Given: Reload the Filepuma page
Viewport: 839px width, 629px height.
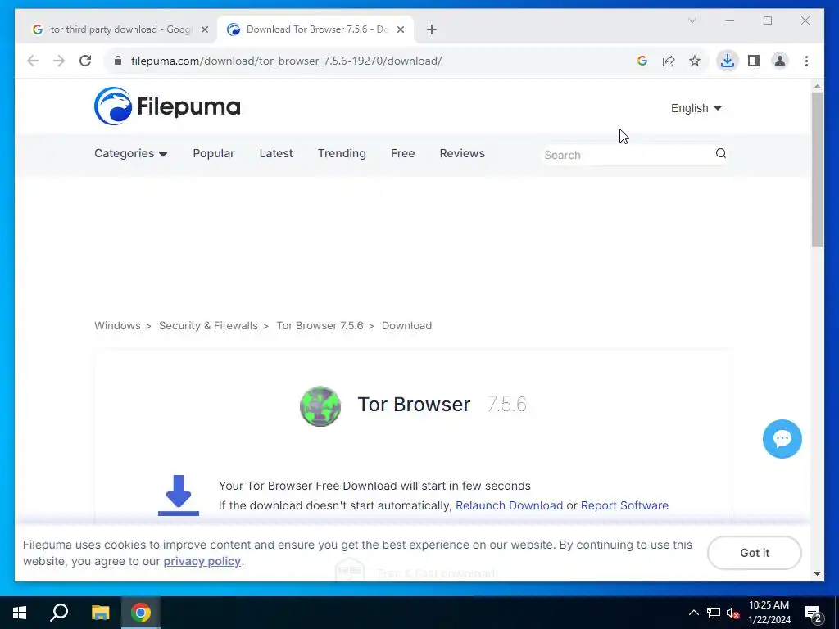Looking at the screenshot, I should tap(85, 61).
